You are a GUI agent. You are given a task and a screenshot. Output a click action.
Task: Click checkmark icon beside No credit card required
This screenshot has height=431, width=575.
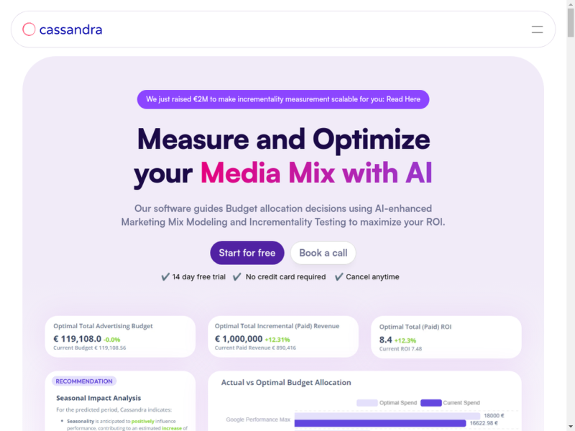click(x=237, y=277)
